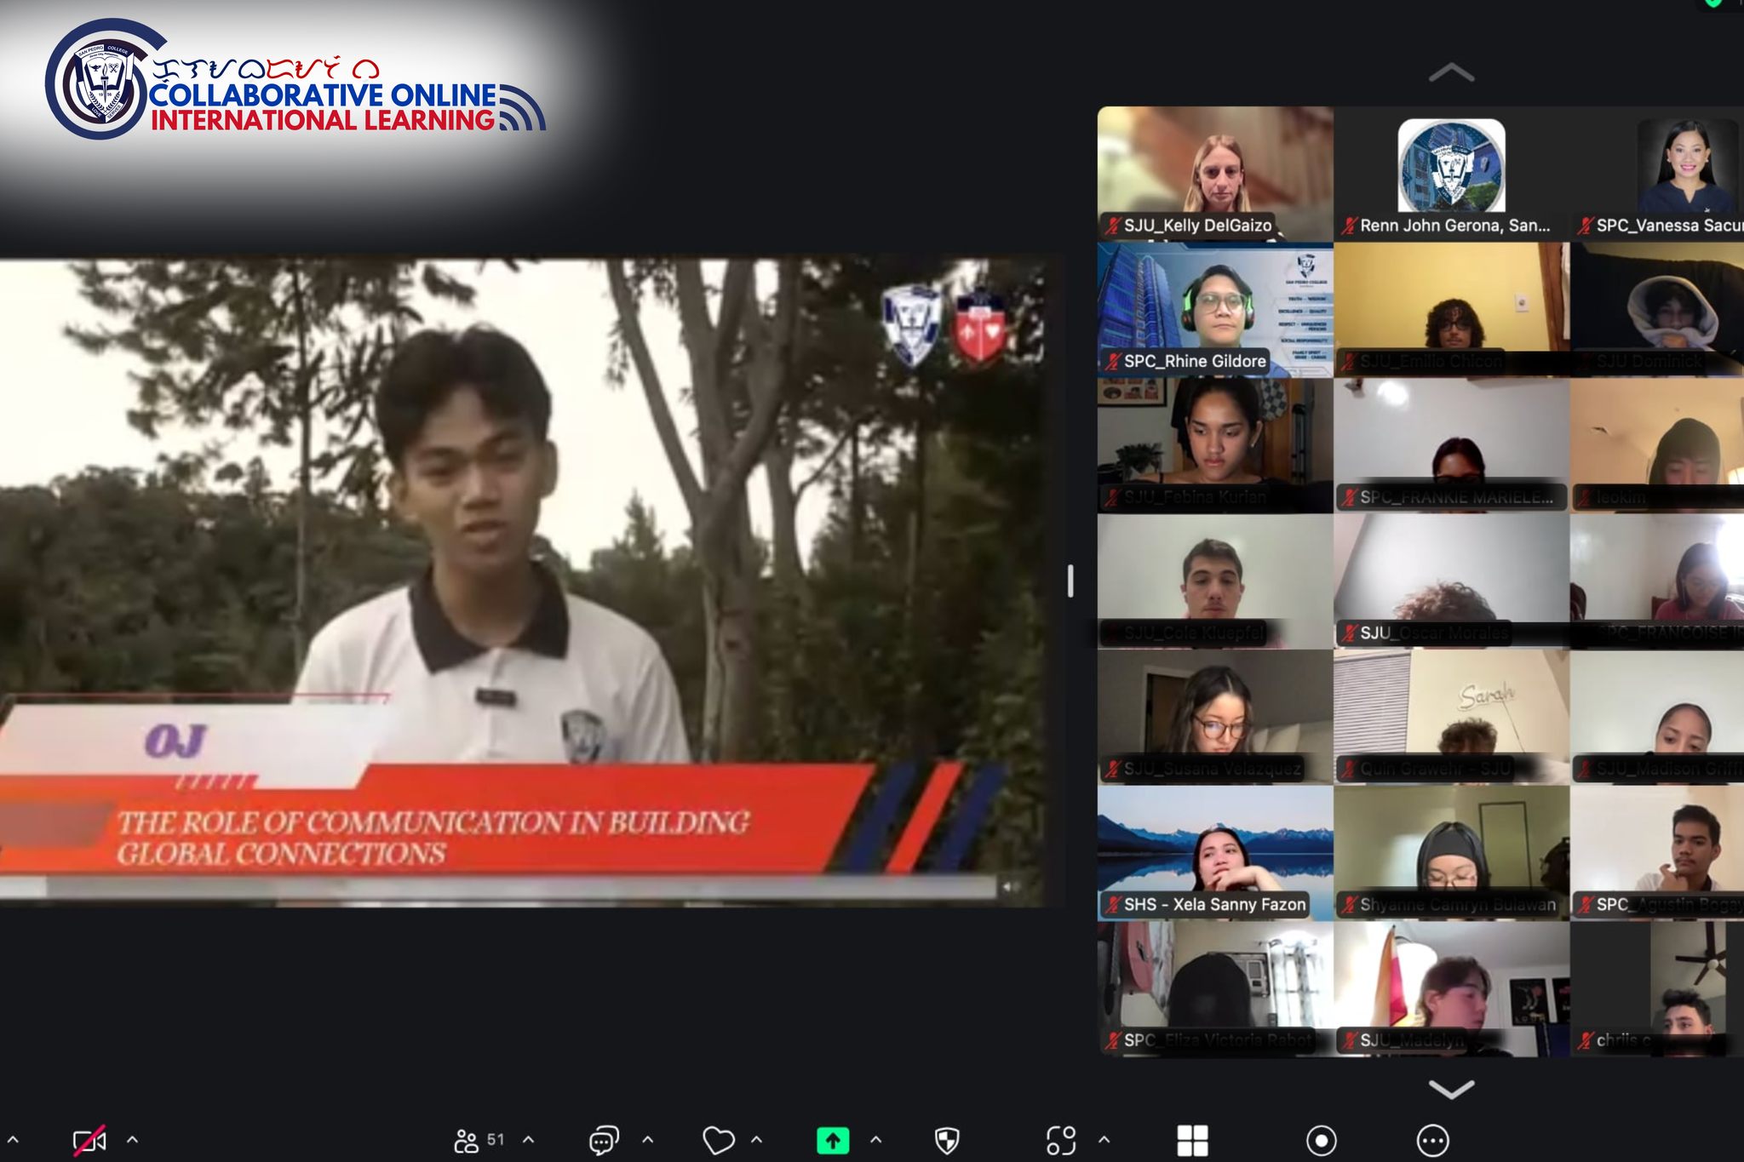This screenshot has height=1162, width=1744.
Task: Open host tools shield icon
Action: click(x=947, y=1140)
